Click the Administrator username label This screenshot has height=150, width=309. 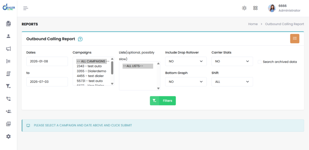click(x=289, y=11)
